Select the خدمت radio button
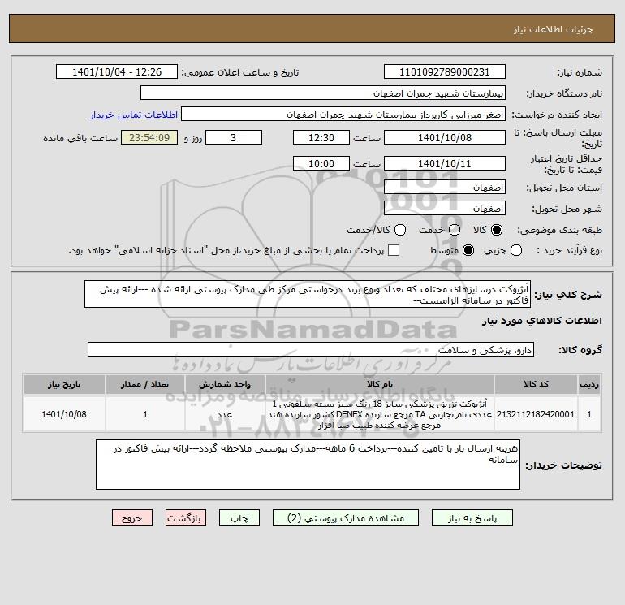Image resolution: width=625 pixels, height=605 pixels. 455,230
